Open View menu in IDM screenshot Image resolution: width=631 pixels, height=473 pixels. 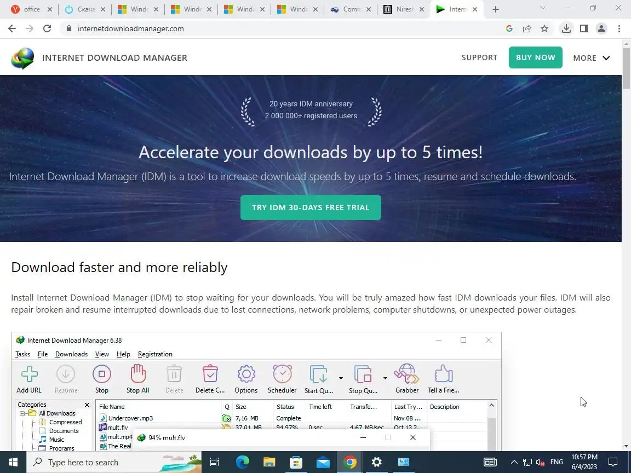tap(102, 354)
